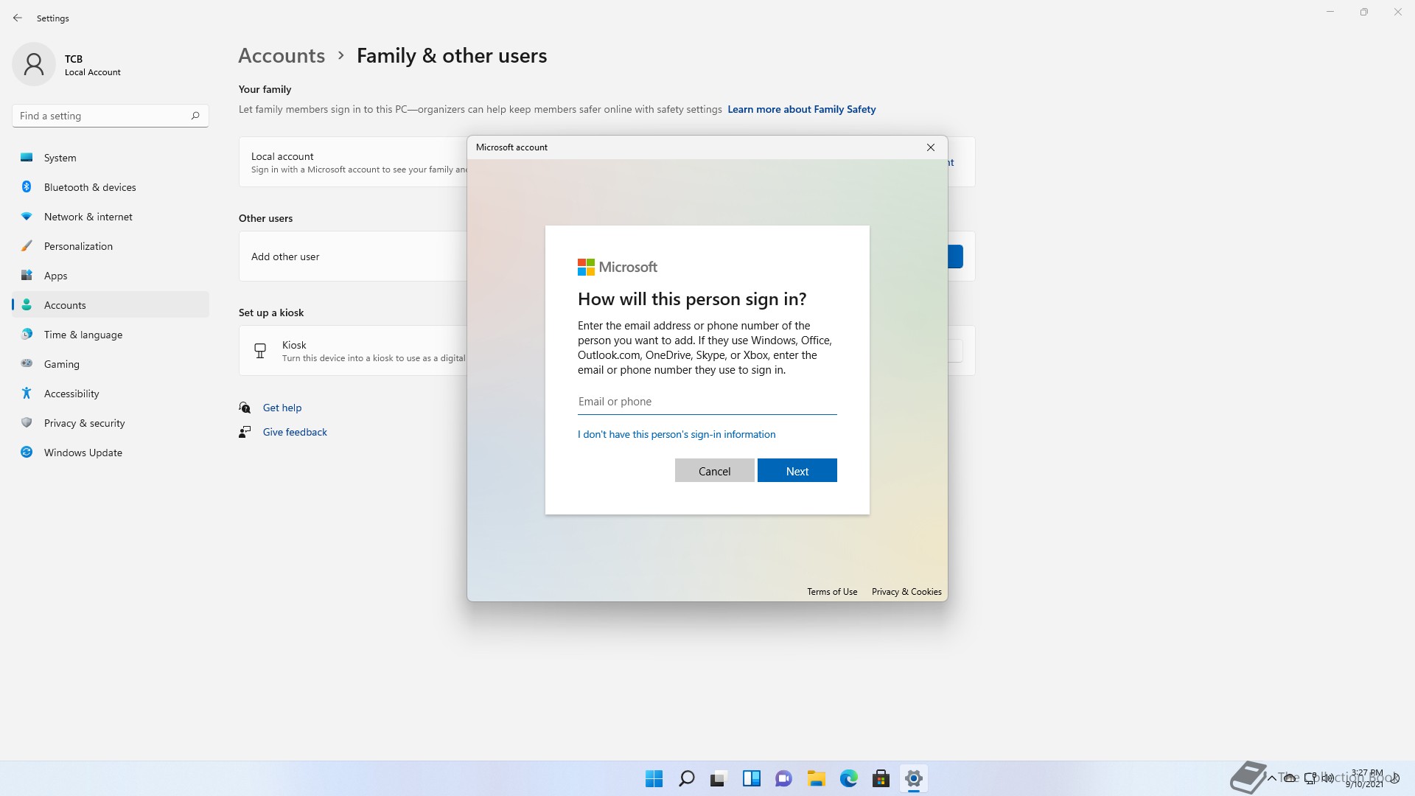This screenshot has width=1415, height=796.
Task: Click I don't have this person's sign-in information
Action: (x=677, y=434)
